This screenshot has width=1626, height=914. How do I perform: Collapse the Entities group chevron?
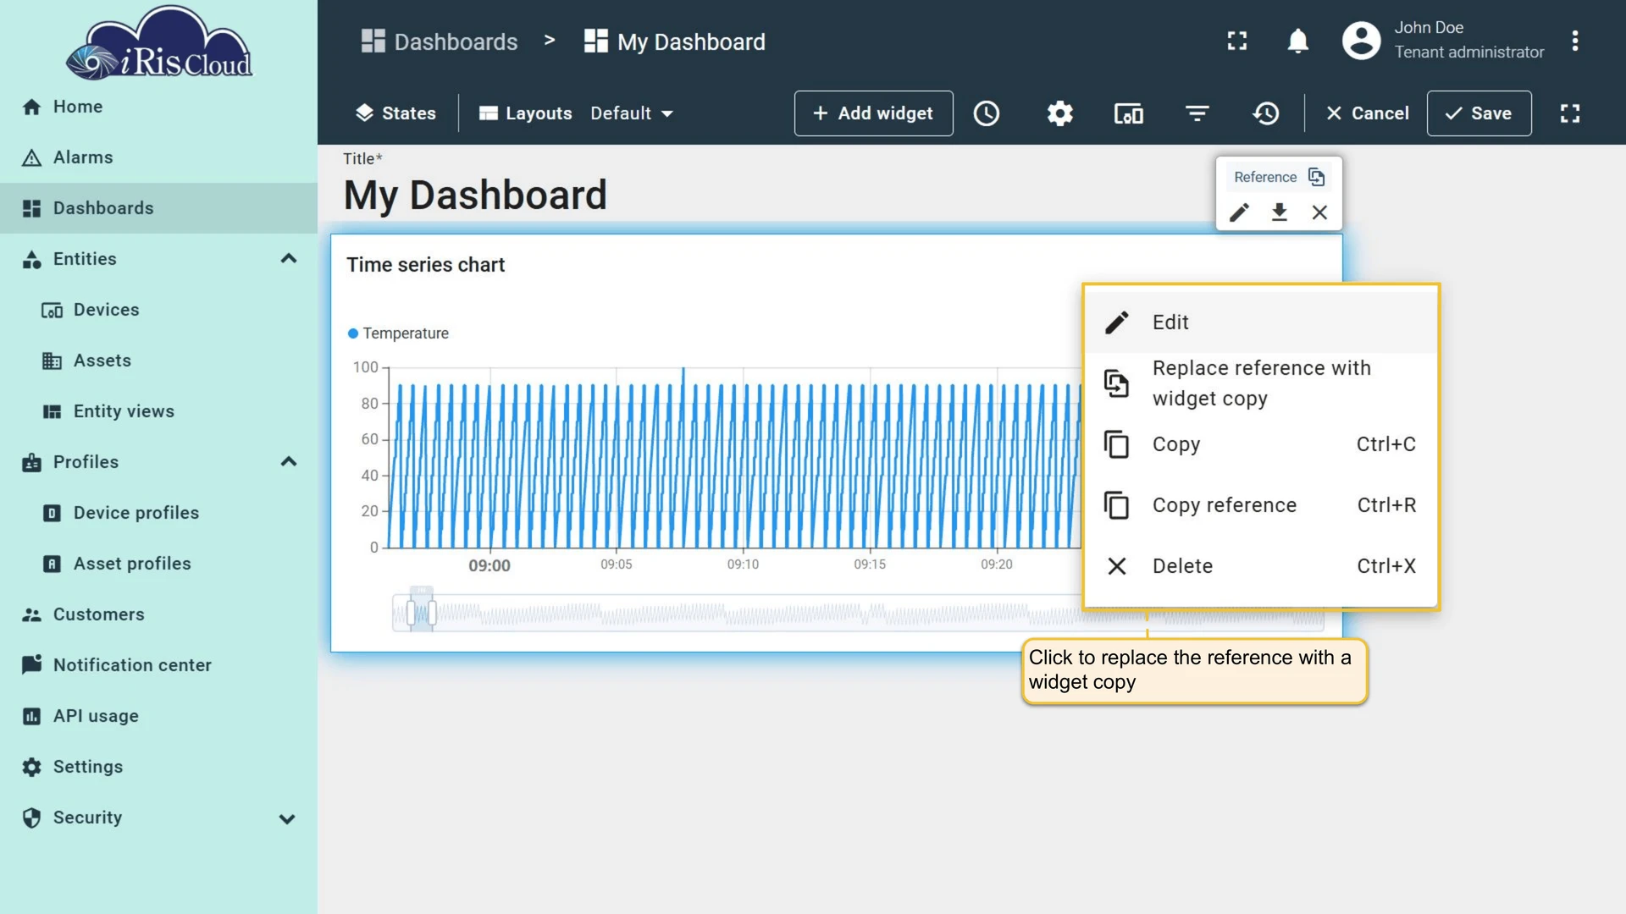tap(288, 259)
